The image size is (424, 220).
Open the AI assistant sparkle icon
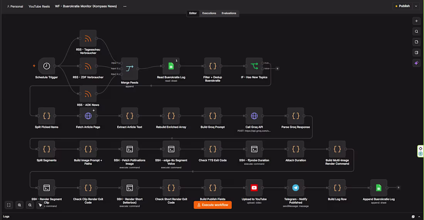click(416, 63)
